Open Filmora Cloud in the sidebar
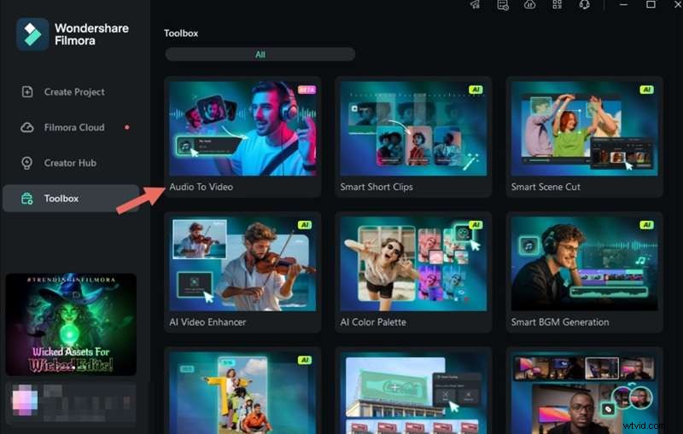The image size is (683, 434). [x=71, y=127]
